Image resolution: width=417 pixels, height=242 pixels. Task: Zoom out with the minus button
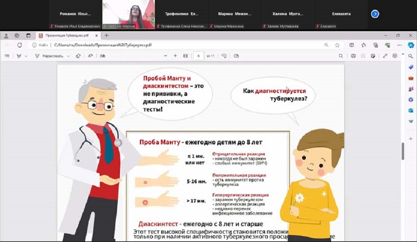166,56
